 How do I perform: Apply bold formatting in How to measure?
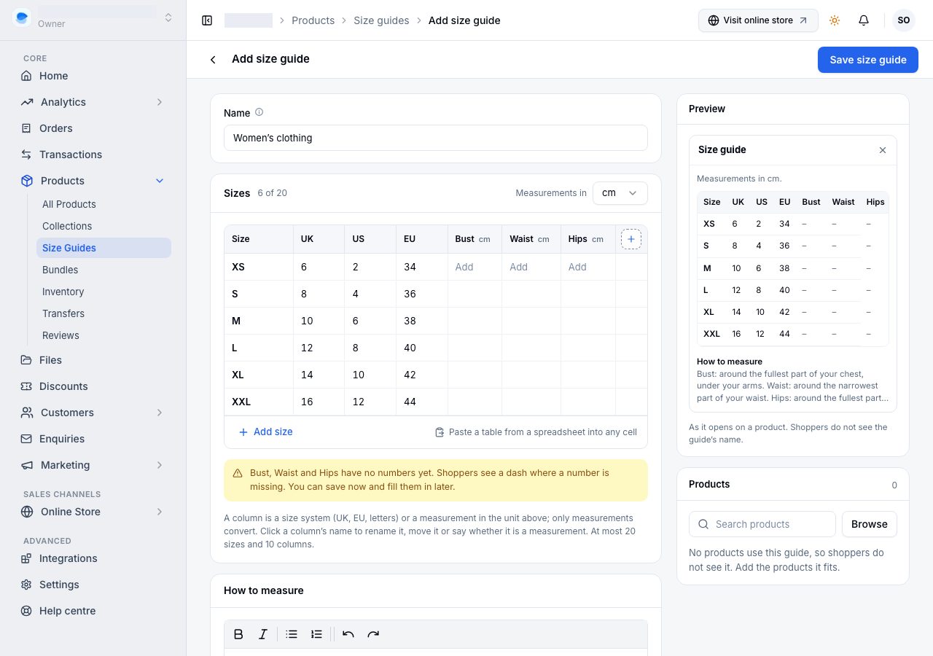(238, 634)
